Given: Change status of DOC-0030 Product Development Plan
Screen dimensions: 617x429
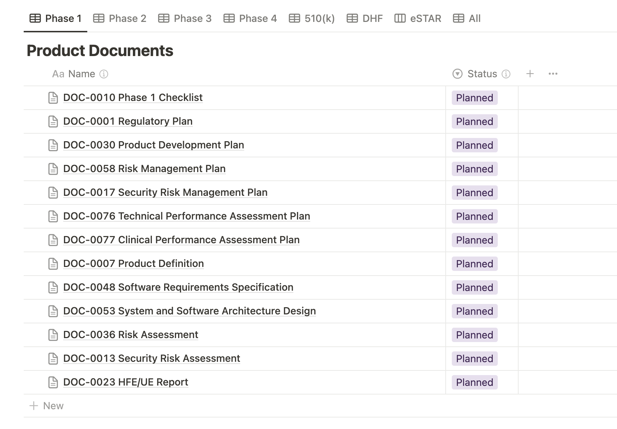Looking at the screenshot, I should pyautogui.click(x=474, y=145).
